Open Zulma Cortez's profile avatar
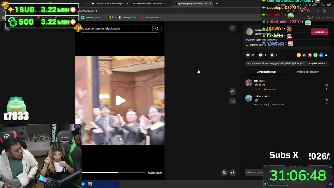This screenshot has height=188, width=334. (x=249, y=98)
